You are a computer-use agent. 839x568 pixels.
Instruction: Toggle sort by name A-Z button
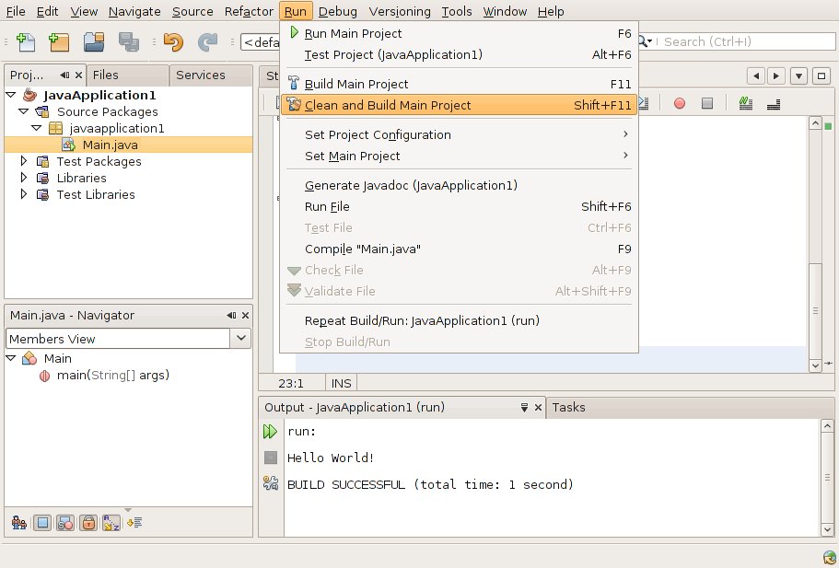111,523
